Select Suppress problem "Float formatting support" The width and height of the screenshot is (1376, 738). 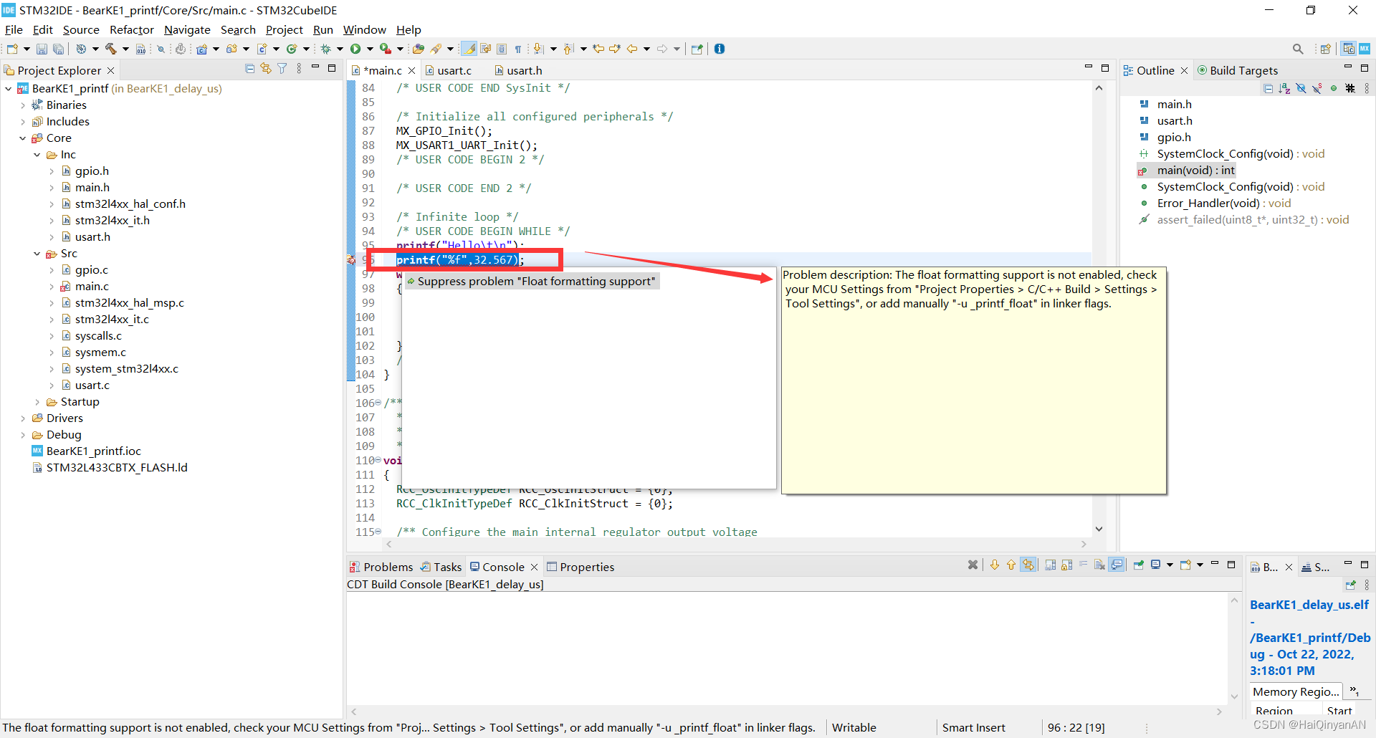coord(531,282)
